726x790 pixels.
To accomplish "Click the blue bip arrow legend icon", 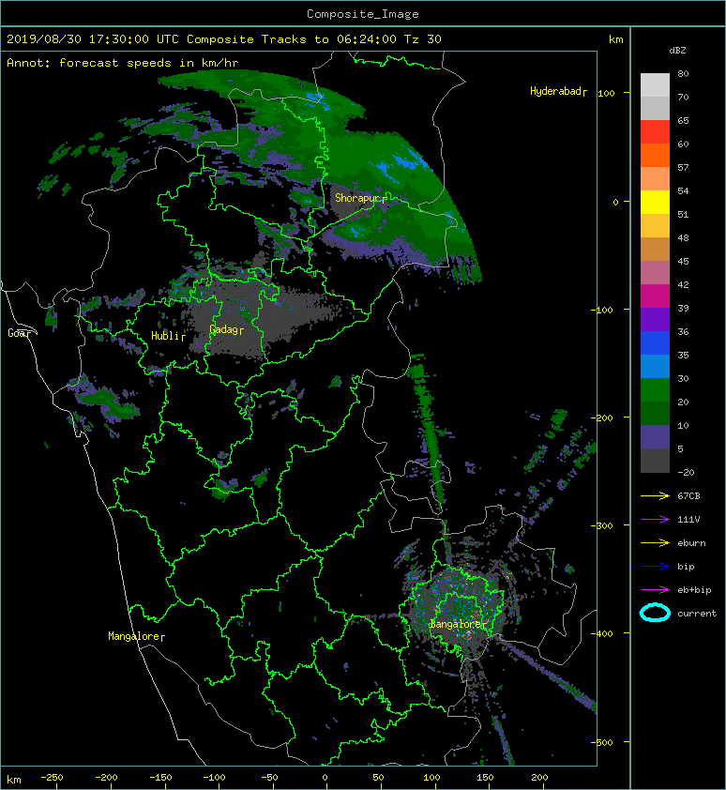I will [655, 567].
